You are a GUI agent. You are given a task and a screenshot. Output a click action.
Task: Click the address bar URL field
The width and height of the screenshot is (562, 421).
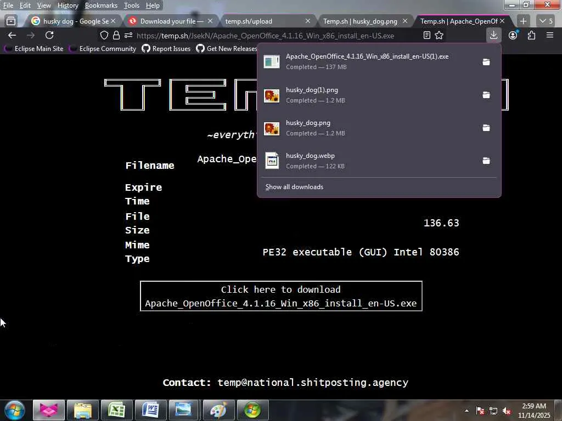pyautogui.click(x=265, y=36)
